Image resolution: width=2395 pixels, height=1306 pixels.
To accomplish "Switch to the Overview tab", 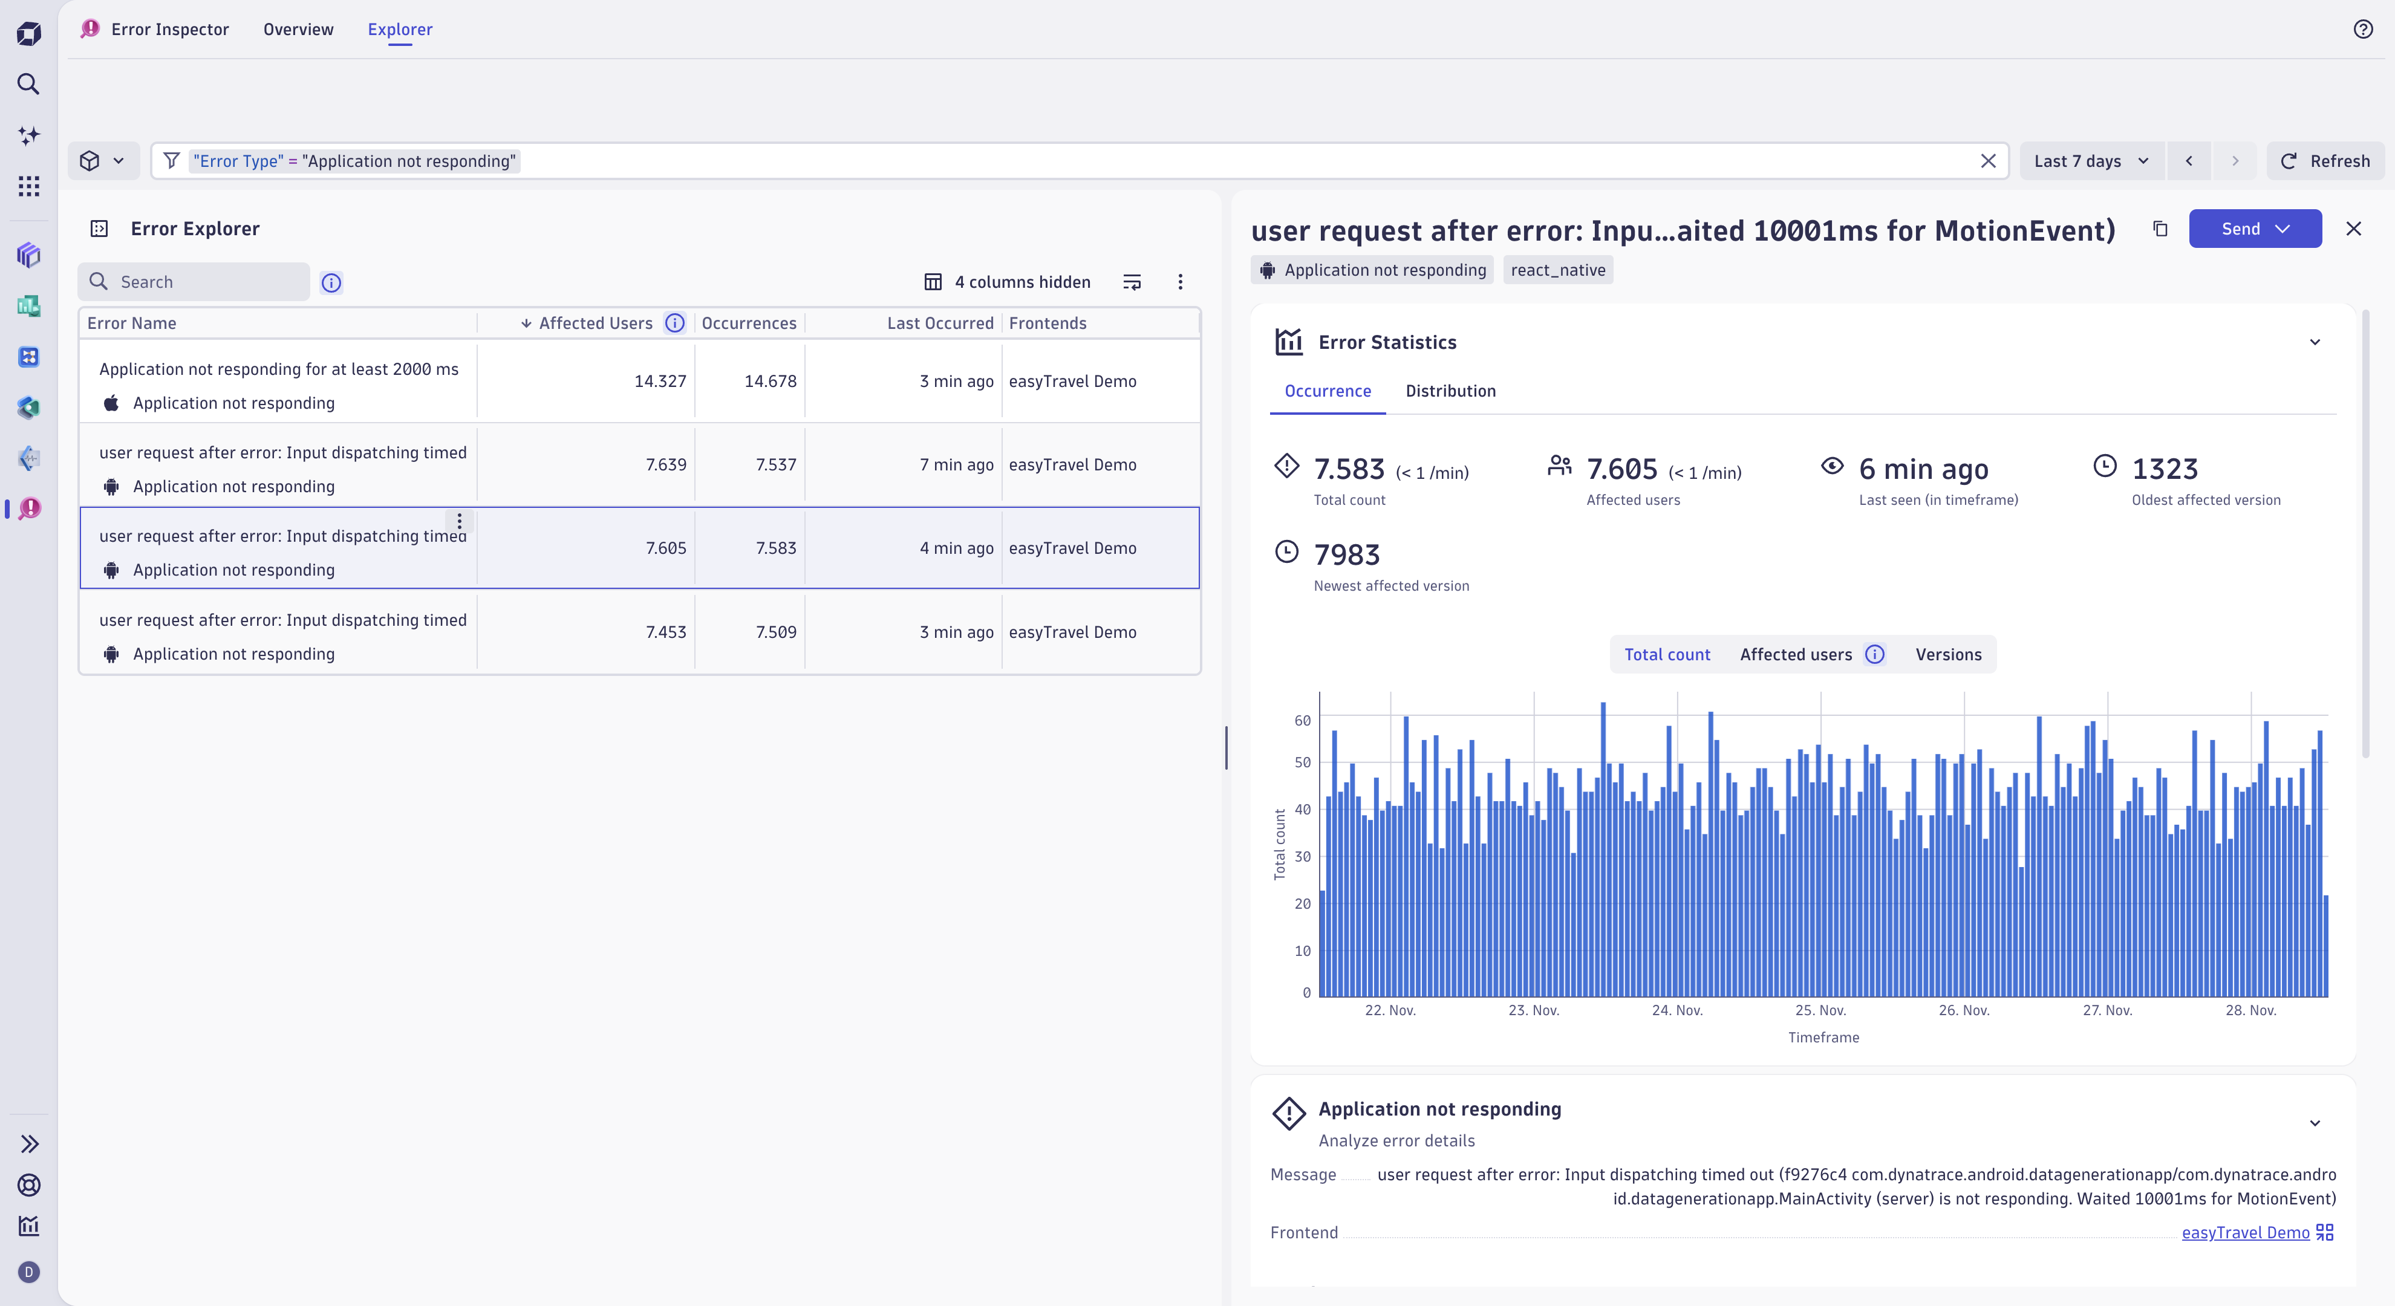I will (x=298, y=29).
